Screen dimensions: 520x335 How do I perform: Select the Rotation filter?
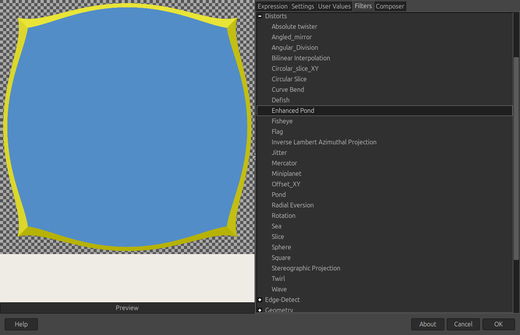click(283, 216)
